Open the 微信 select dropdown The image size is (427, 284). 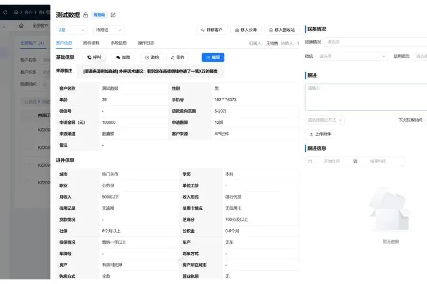pos(352,56)
